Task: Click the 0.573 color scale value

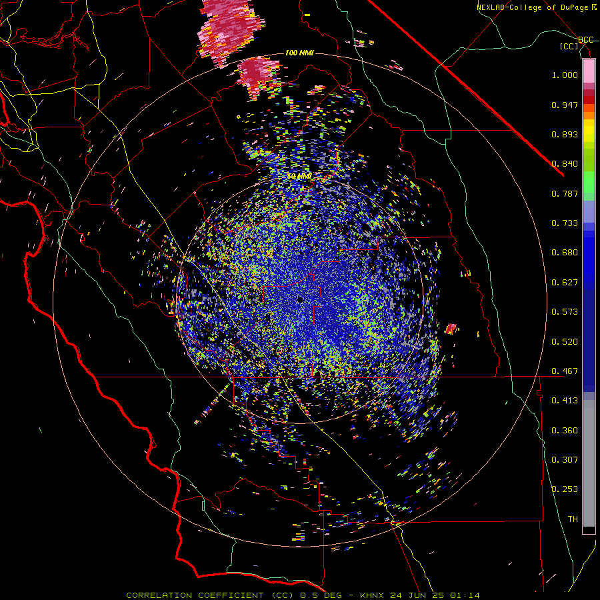Action: click(x=565, y=312)
